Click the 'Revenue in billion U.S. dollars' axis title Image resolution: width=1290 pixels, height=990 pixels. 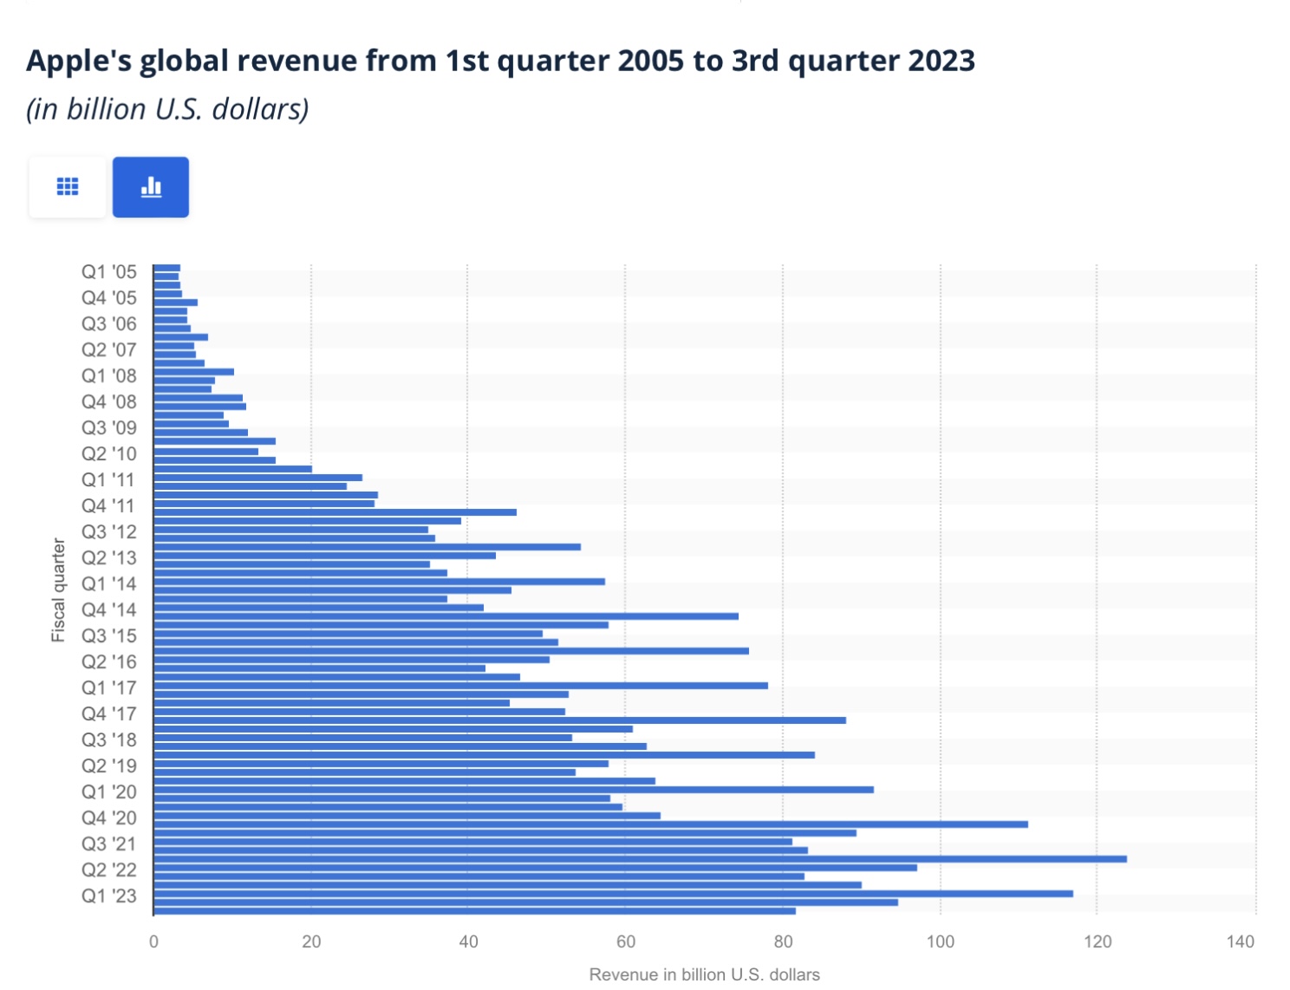[704, 974]
